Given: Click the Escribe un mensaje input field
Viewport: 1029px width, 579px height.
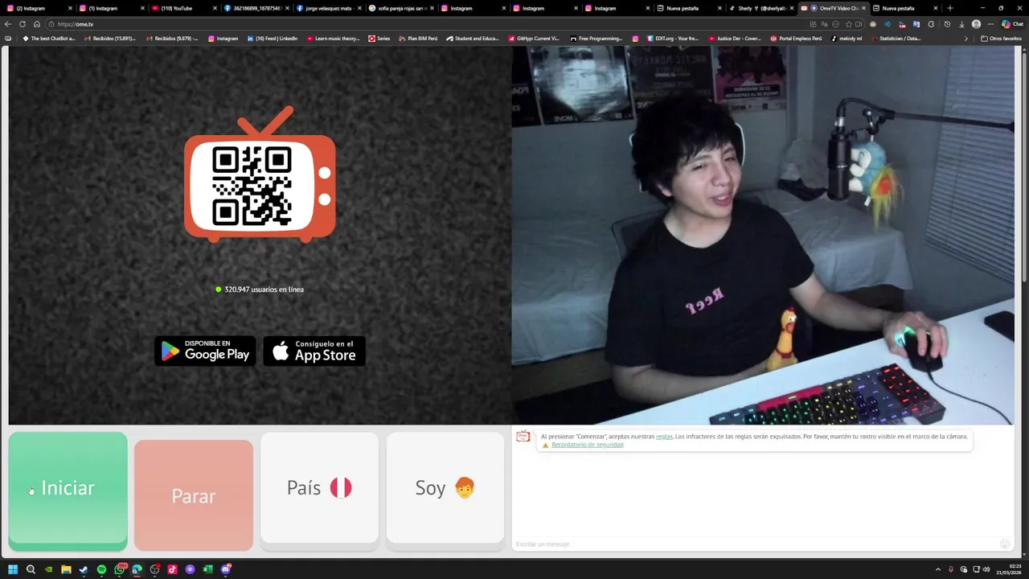Looking at the screenshot, I should (x=754, y=544).
